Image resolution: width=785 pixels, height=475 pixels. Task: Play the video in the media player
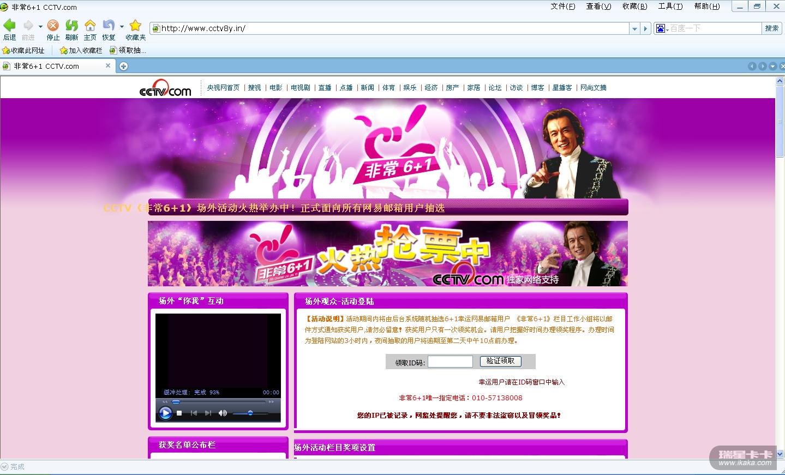point(165,413)
